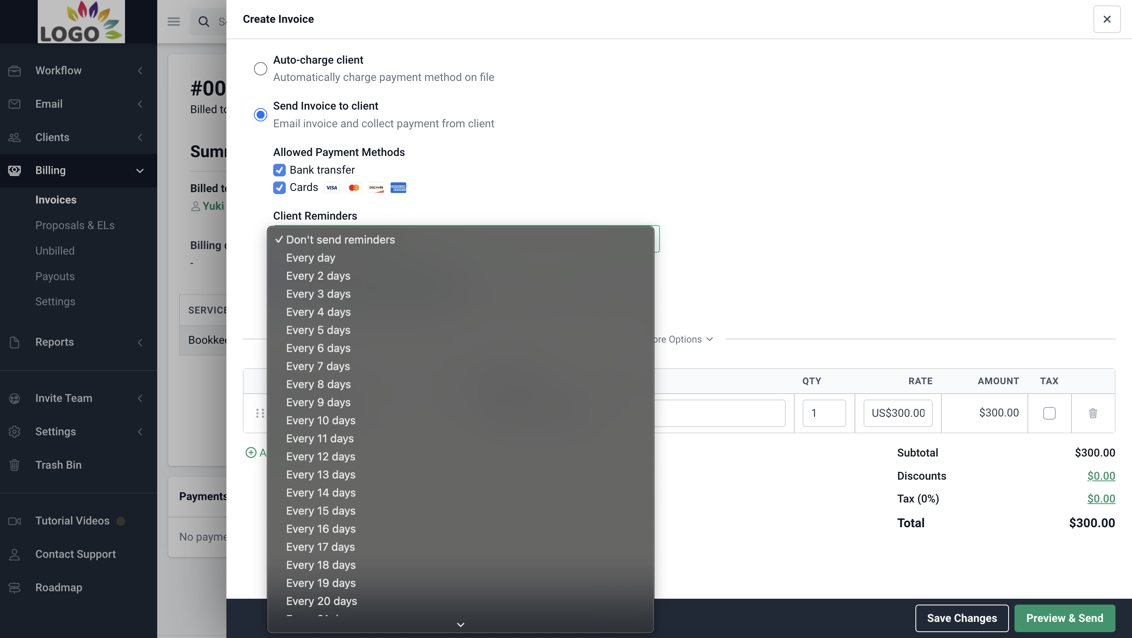This screenshot has height=638, width=1132.
Task: Scroll down the reminders dropdown list
Action: [460, 623]
